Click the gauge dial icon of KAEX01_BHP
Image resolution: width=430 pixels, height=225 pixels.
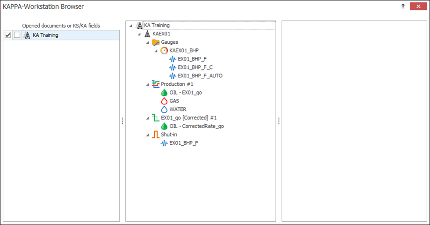pos(164,50)
